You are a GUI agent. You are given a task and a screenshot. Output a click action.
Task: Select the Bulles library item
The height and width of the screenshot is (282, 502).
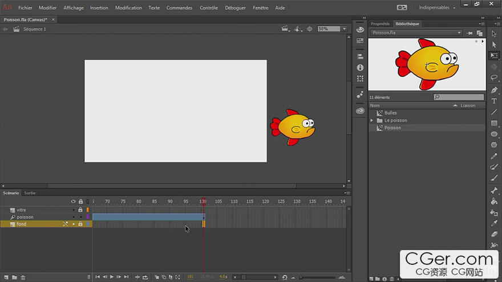pyautogui.click(x=390, y=113)
